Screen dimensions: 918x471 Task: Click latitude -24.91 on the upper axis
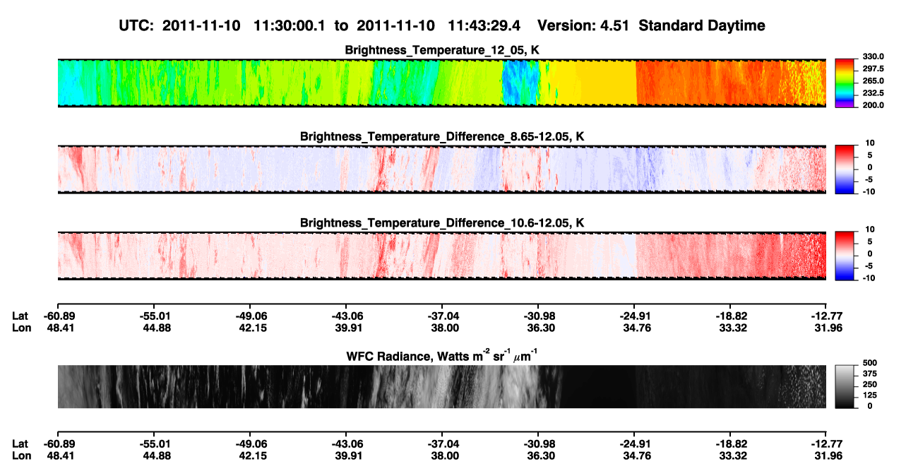[x=634, y=316]
